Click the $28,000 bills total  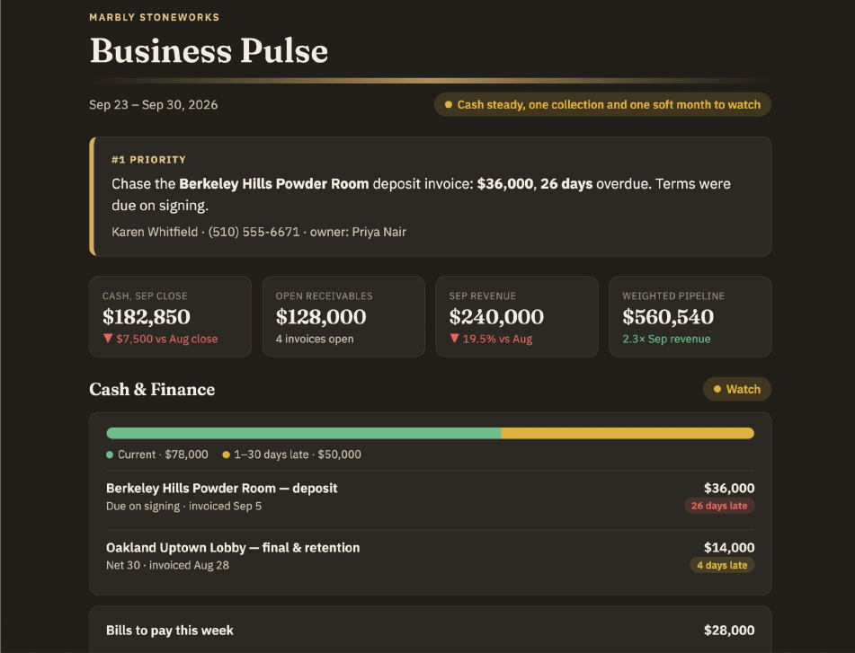pyautogui.click(x=729, y=631)
